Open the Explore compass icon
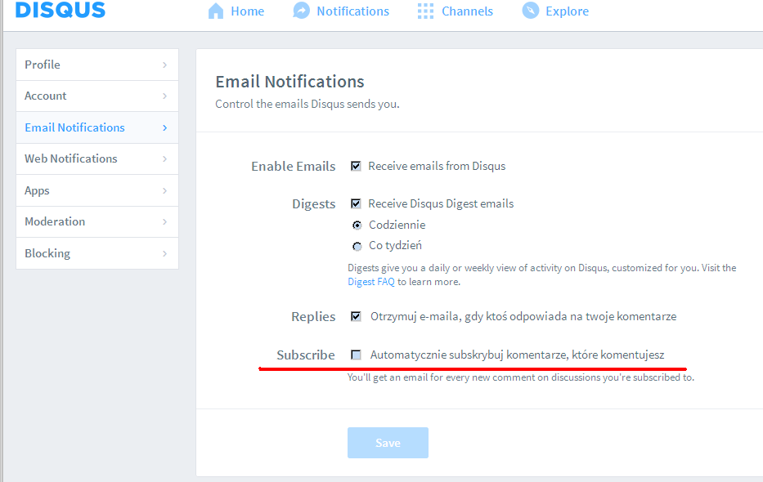Viewport: 763px width, 482px height. (531, 11)
